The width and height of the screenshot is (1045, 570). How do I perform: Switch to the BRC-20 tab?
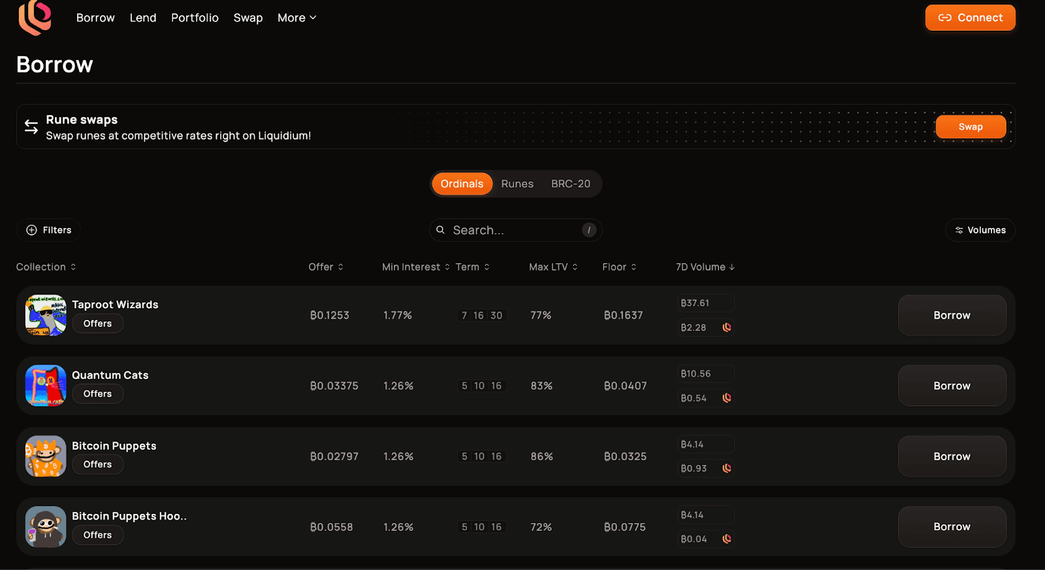coord(571,184)
